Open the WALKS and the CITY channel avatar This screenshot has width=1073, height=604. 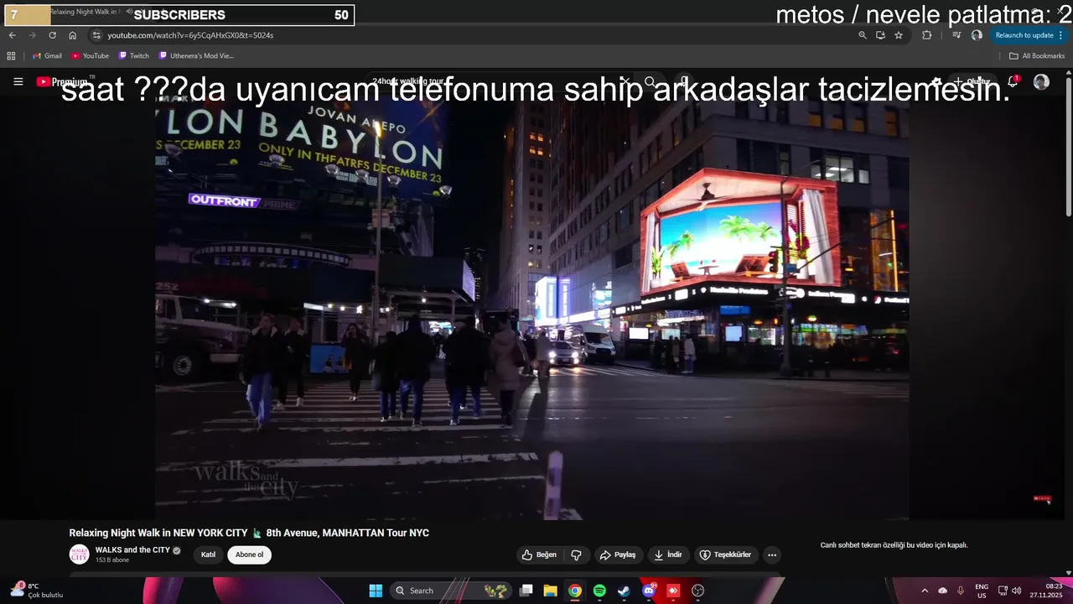click(x=79, y=555)
